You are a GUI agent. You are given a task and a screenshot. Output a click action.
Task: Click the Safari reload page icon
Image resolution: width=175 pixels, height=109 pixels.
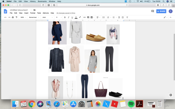pos(127,5)
